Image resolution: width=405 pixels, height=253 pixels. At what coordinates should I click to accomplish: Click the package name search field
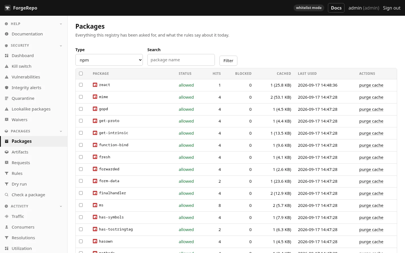point(181,60)
